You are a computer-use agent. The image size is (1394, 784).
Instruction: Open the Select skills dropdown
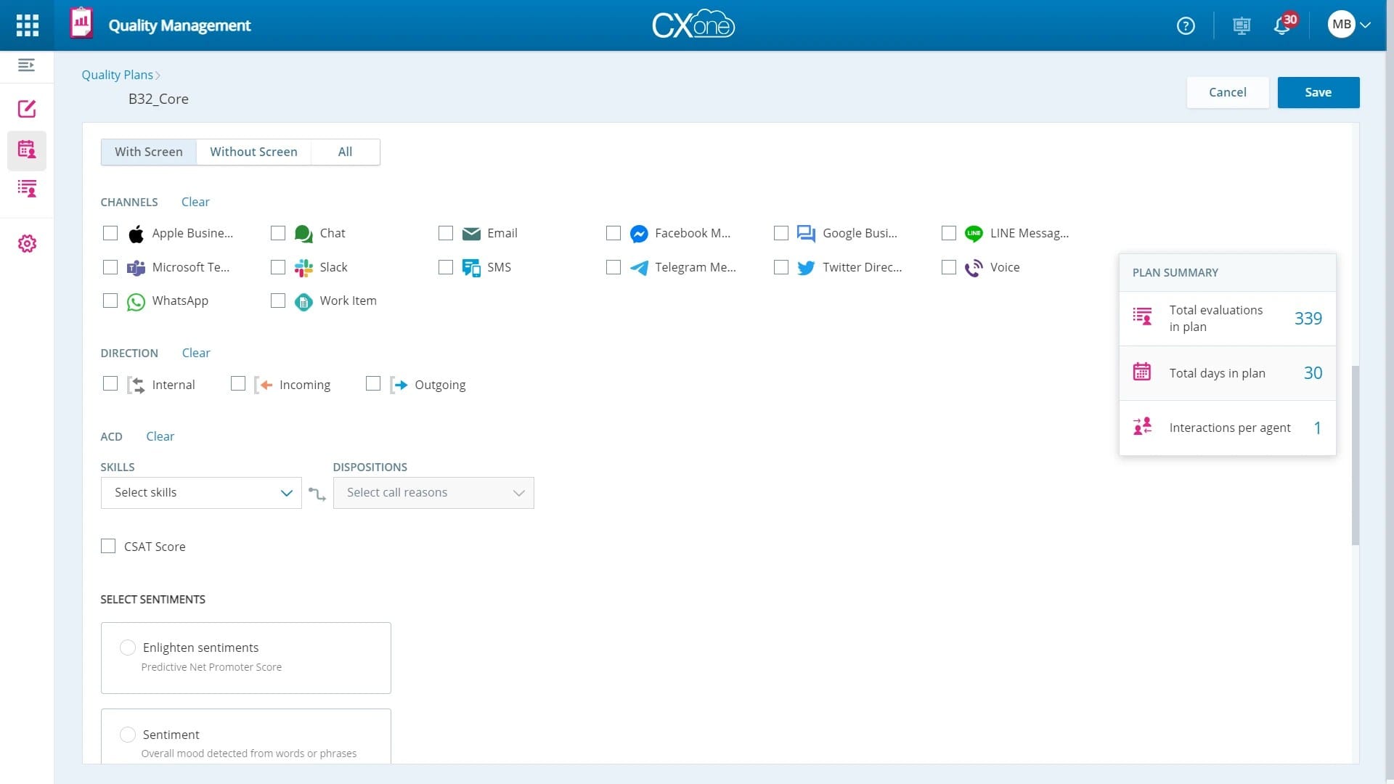[200, 492]
